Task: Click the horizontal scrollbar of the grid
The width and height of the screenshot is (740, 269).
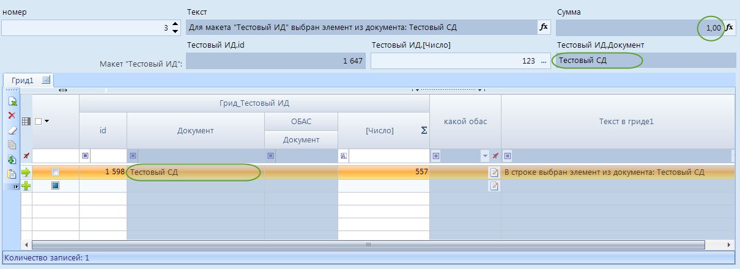Action: click(367, 245)
